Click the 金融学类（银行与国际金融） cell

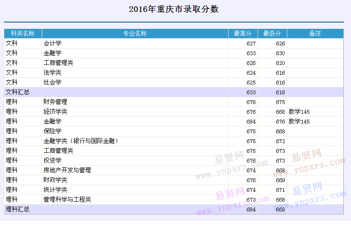(81, 141)
